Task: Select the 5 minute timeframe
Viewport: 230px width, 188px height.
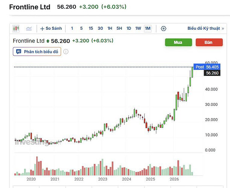Action: pyautogui.click(x=81, y=29)
